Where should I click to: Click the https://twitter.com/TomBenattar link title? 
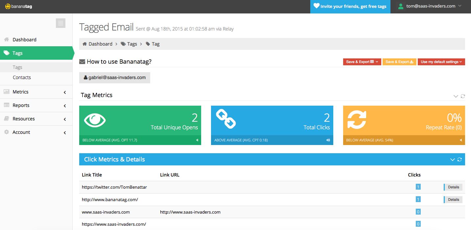[114, 187]
